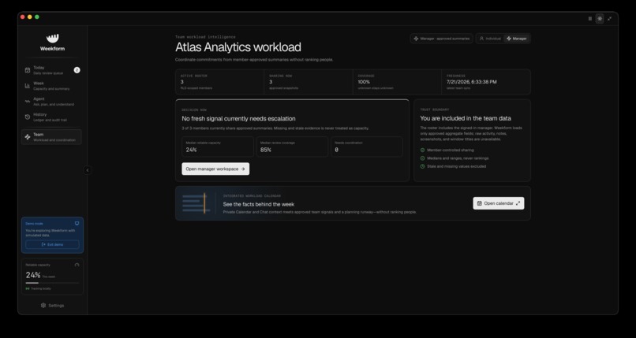Switch to Individual view
This screenshot has width=636, height=338.
tap(490, 39)
